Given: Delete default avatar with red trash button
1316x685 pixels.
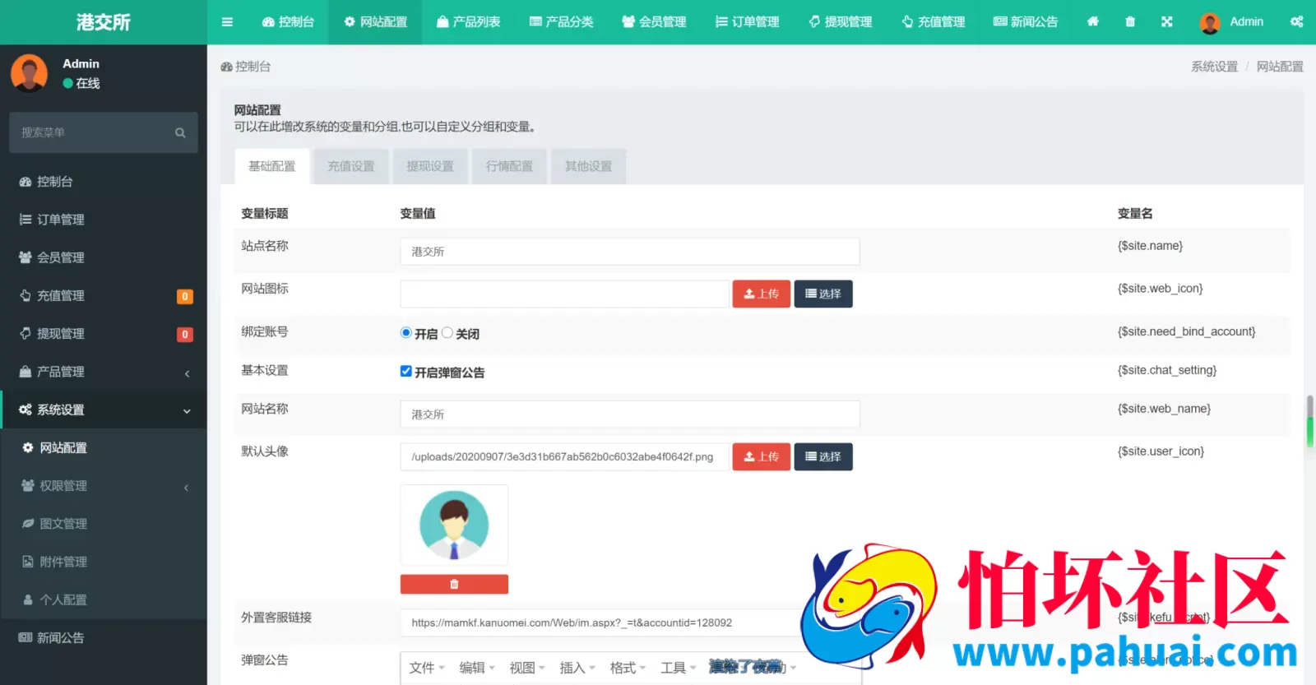Looking at the screenshot, I should click(454, 584).
